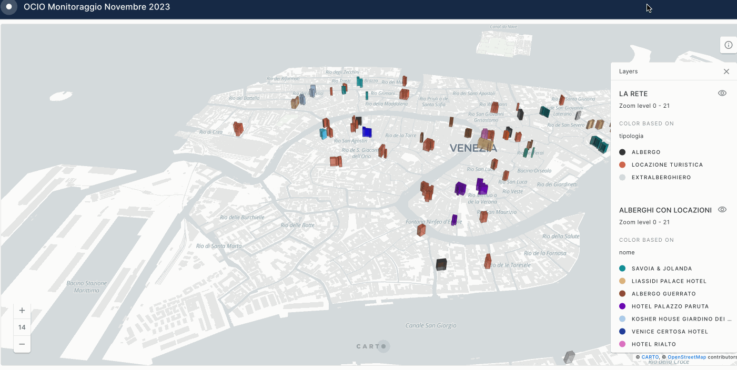Click the zoom level 14 indicator
This screenshot has height=370, width=737.
[x=22, y=327]
